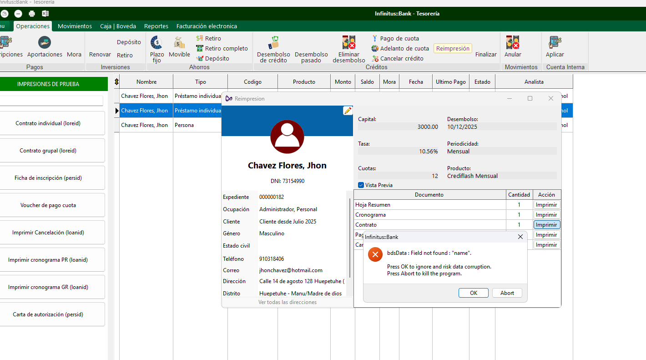This screenshot has width=646, height=360.
Task: Click the Plazo fijo icon
Action: tap(156, 43)
